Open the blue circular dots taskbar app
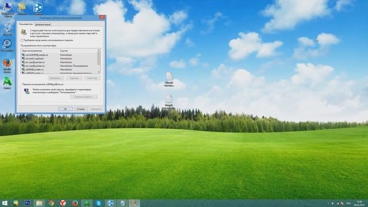This screenshot has height=207, width=368. click(x=110, y=203)
